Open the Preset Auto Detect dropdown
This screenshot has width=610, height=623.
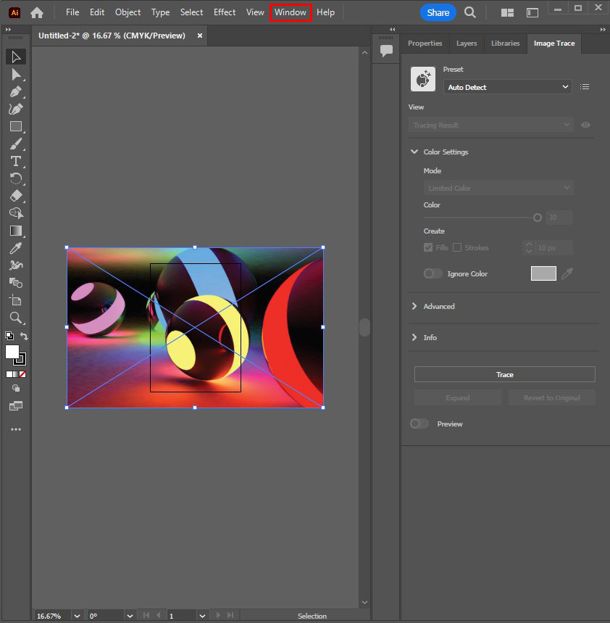(x=507, y=87)
